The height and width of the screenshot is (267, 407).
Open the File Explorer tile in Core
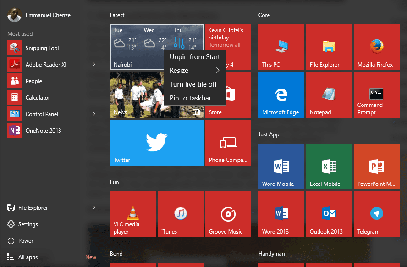[x=329, y=47]
